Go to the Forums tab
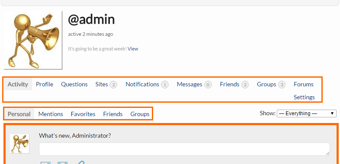The width and height of the screenshot is (340, 164). tap(304, 84)
